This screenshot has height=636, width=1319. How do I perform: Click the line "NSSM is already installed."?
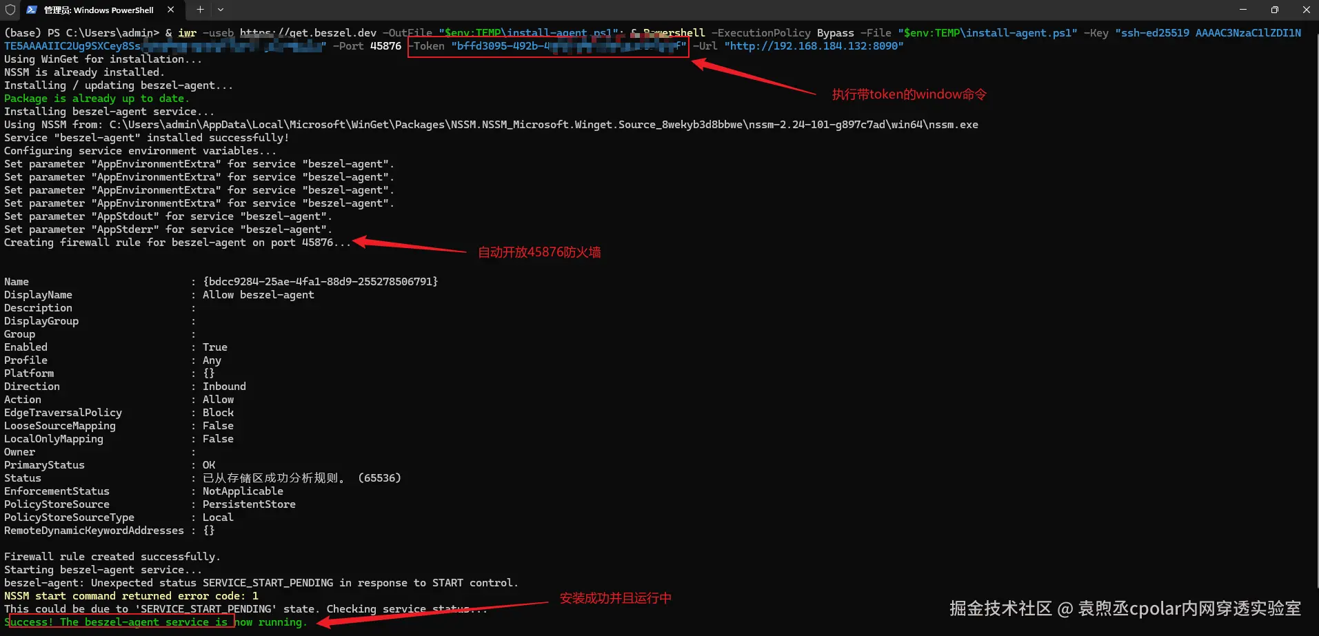point(85,72)
